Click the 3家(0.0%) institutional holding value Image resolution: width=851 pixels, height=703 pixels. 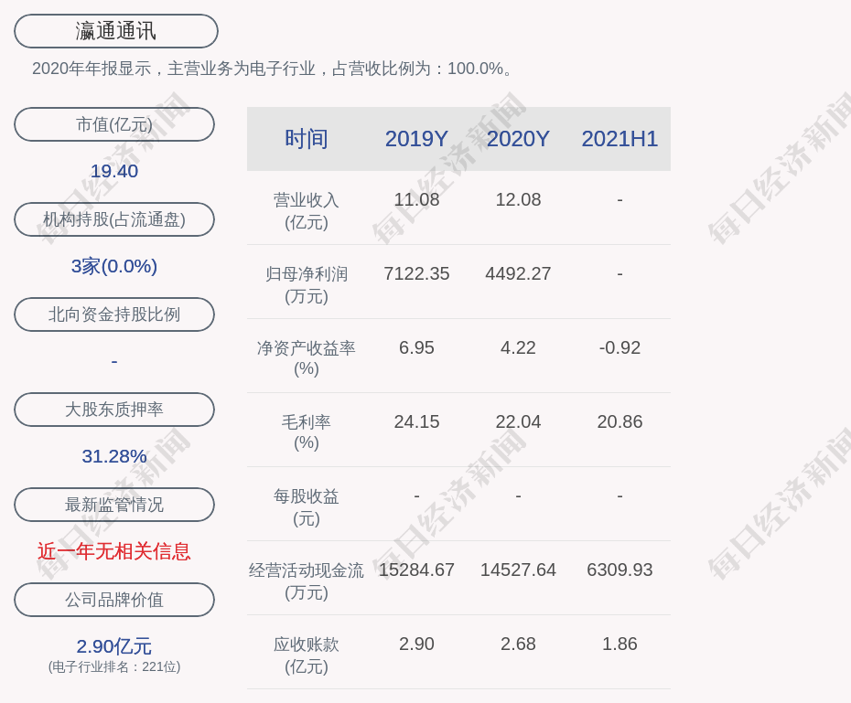point(114,266)
